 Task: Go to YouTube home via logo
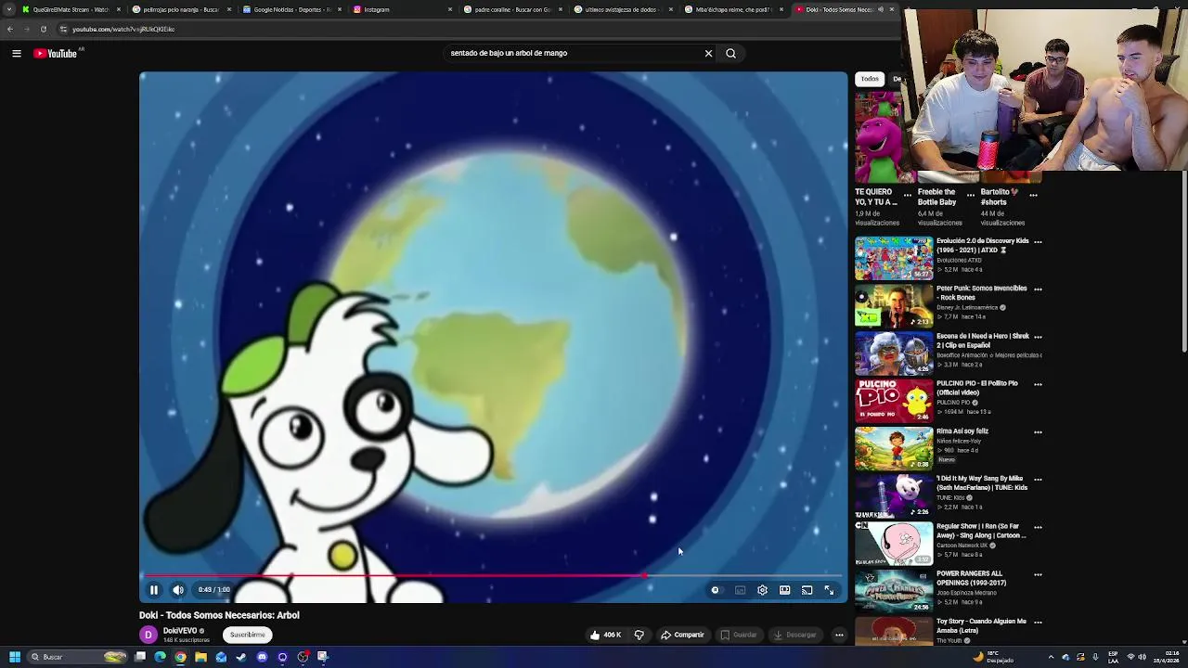tap(56, 54)
